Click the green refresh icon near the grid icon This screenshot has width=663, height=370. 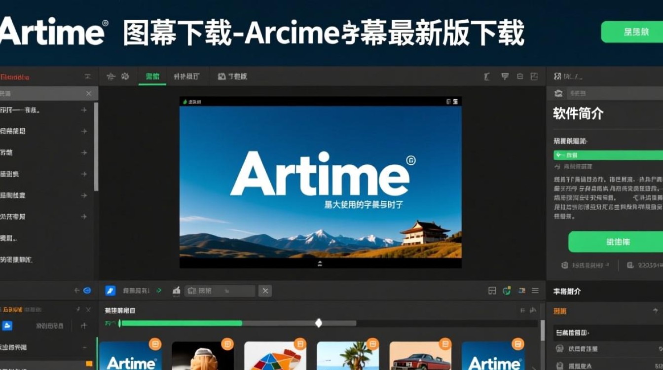[x=507, y=291]
